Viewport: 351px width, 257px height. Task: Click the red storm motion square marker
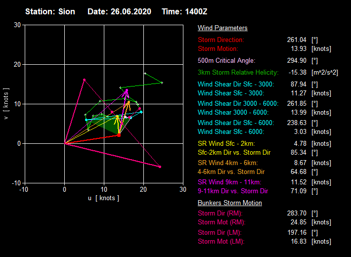click(119, 135)
